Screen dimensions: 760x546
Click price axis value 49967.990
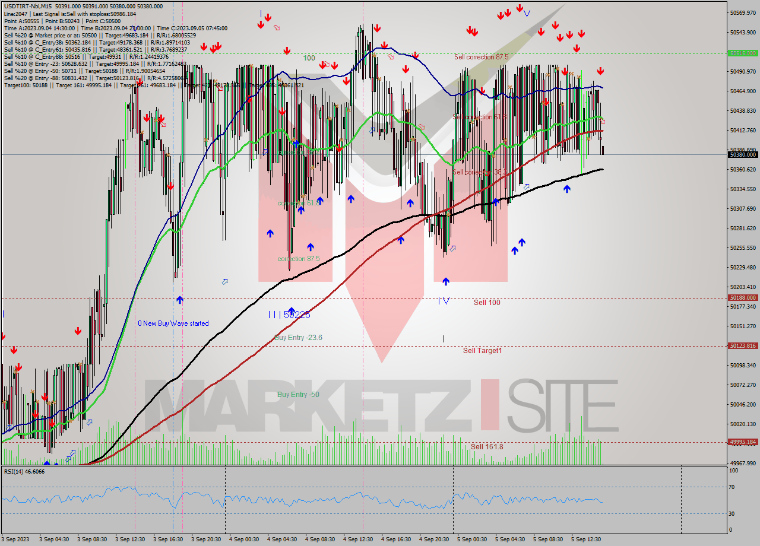point(743,463)
